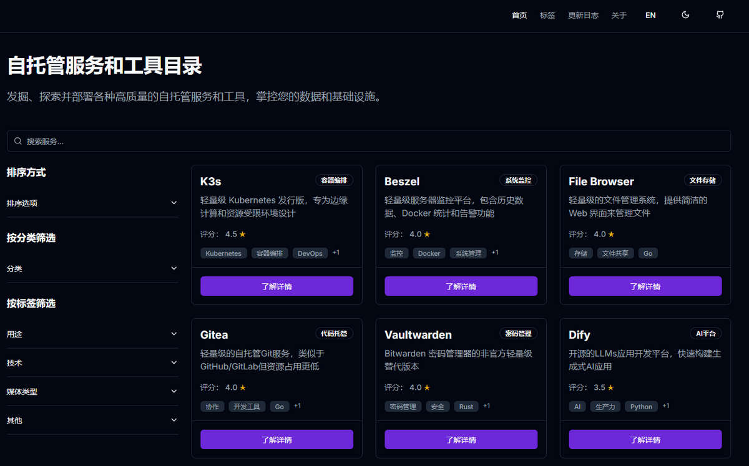The width and height of the screenshot is (749, 466).
Task: Click the 密码管理 badge on Vaultwarden
Action: click(518, 334)
